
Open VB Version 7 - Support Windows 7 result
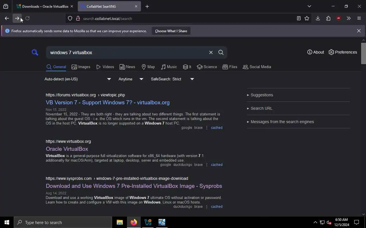(x=108, y=103)
